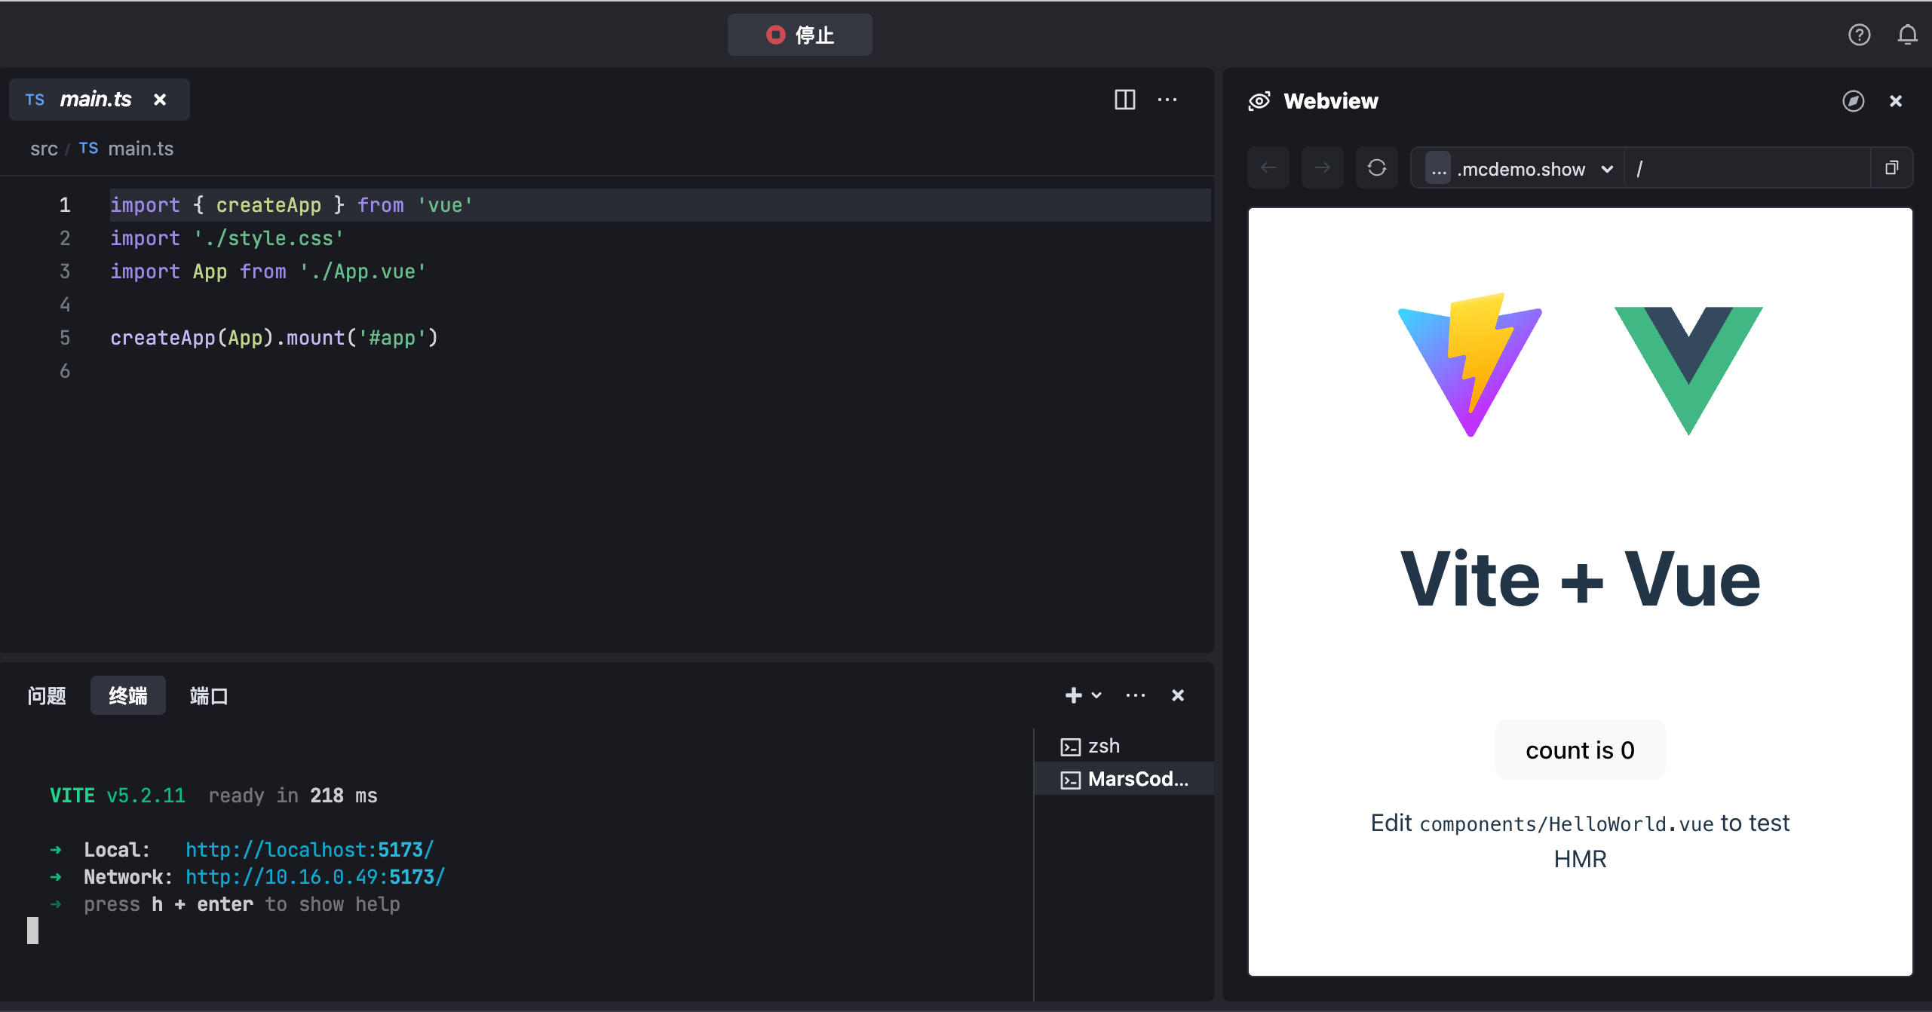
Task: Open editor more actions ellipsis menu
Action: (x=1167, y=100)
